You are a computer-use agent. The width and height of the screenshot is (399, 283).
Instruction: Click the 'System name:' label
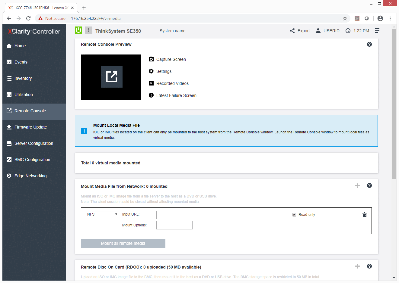(x=173, y=31)
